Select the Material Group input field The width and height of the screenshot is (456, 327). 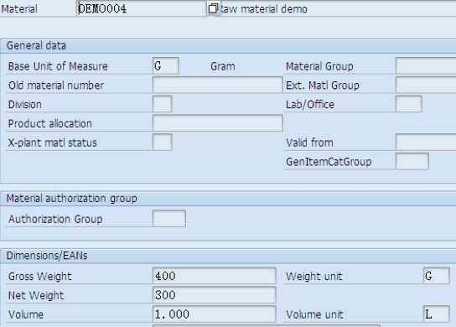click(426, 66)
